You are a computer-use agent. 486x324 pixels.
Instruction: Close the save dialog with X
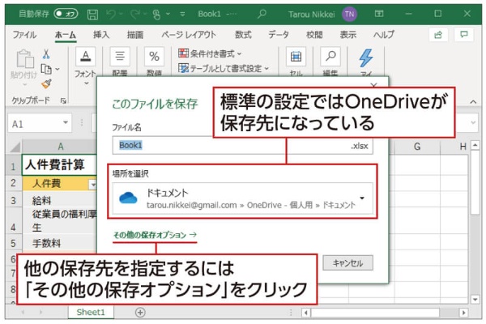[x=373, y=84]
